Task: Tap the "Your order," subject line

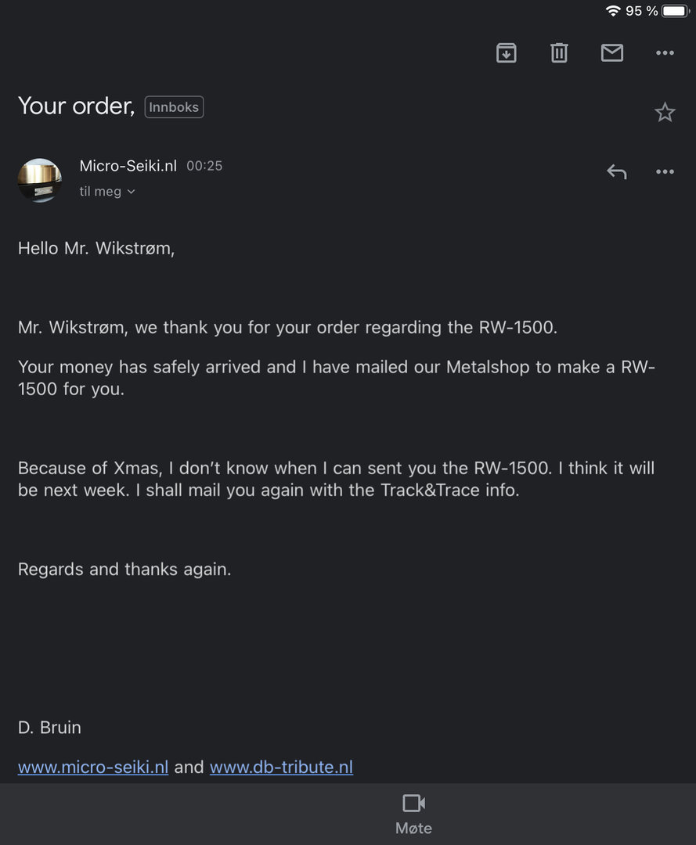Action: (x=76, y=106)
